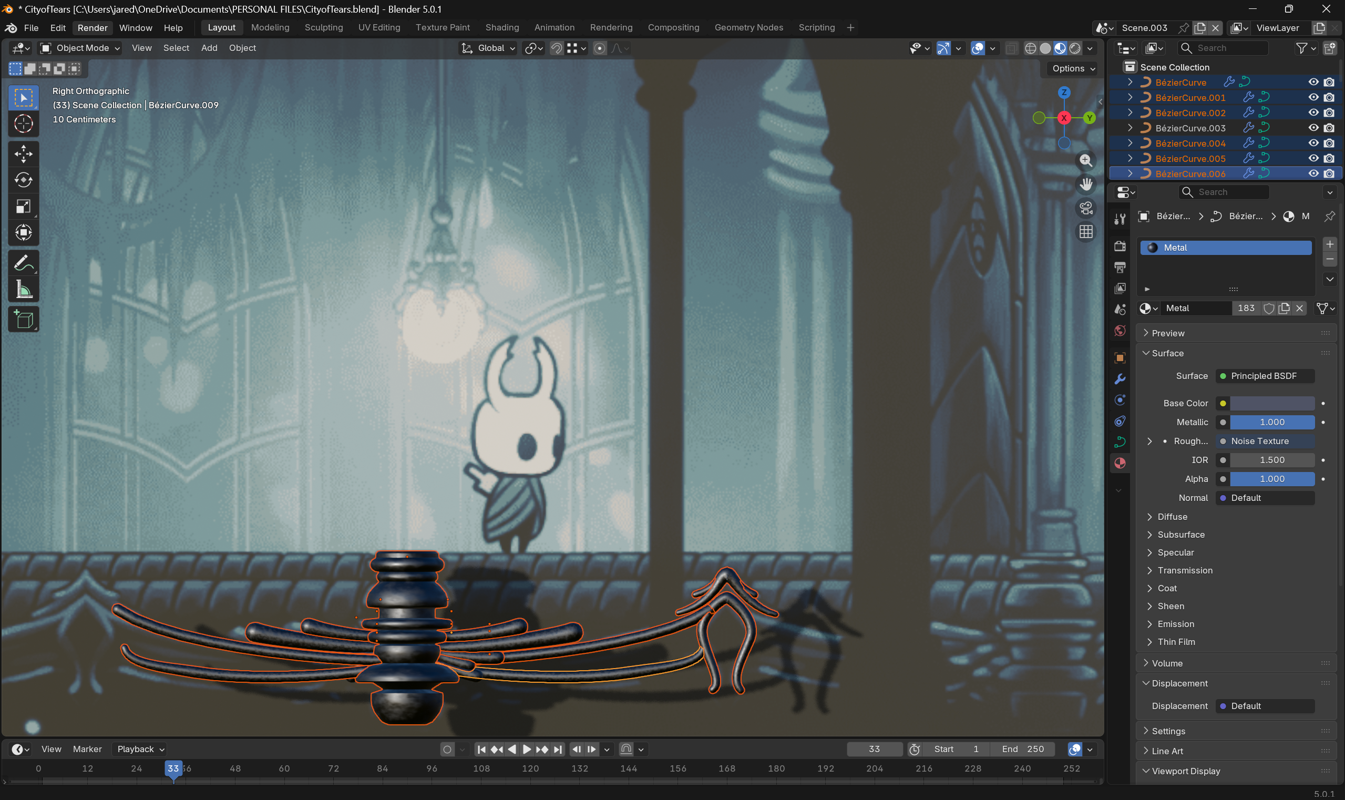Viewport: 1345px width, 800px height.
Task: Switch to the Shading workspace tab
Action: (x=502, y=27)
